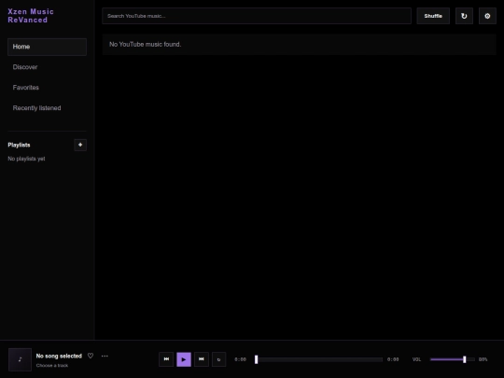The width and height of the screenshot is (504, 378).
Task: Skip to the next track
Action: pos(202,359)
